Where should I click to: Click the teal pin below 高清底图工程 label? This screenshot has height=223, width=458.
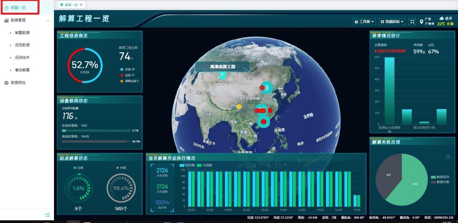click(223, 75)
